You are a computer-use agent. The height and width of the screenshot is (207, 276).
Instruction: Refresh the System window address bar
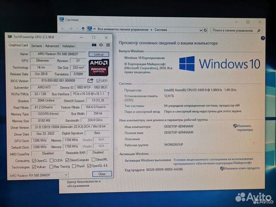205,30
